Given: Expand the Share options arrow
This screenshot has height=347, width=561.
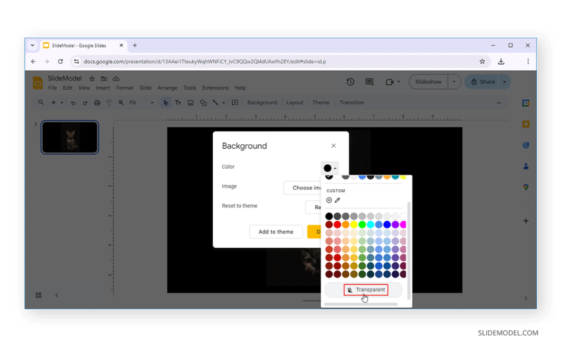Looking at the screenshot, I should click(504, 82).
